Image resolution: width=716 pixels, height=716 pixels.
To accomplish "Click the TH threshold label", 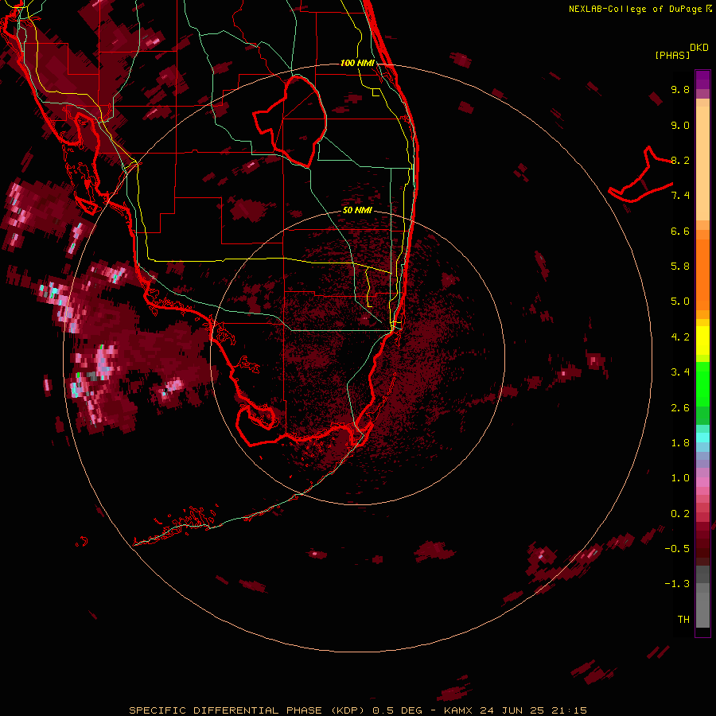I will [683, 620].
